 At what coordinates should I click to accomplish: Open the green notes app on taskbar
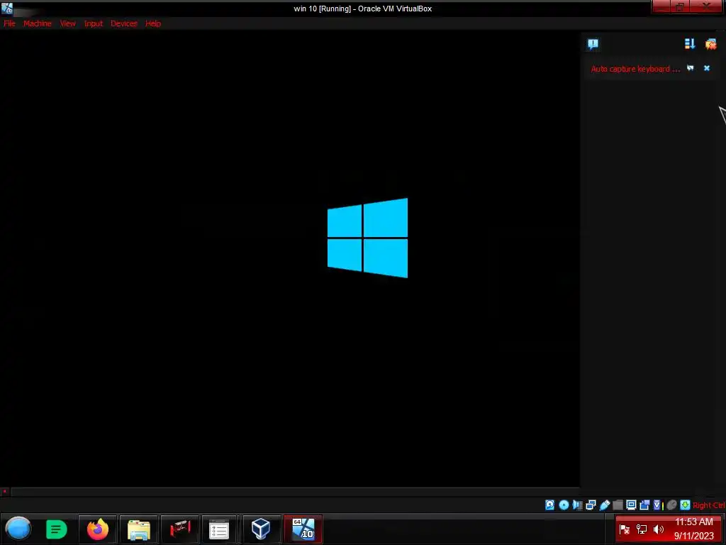[x=57, y=529]
